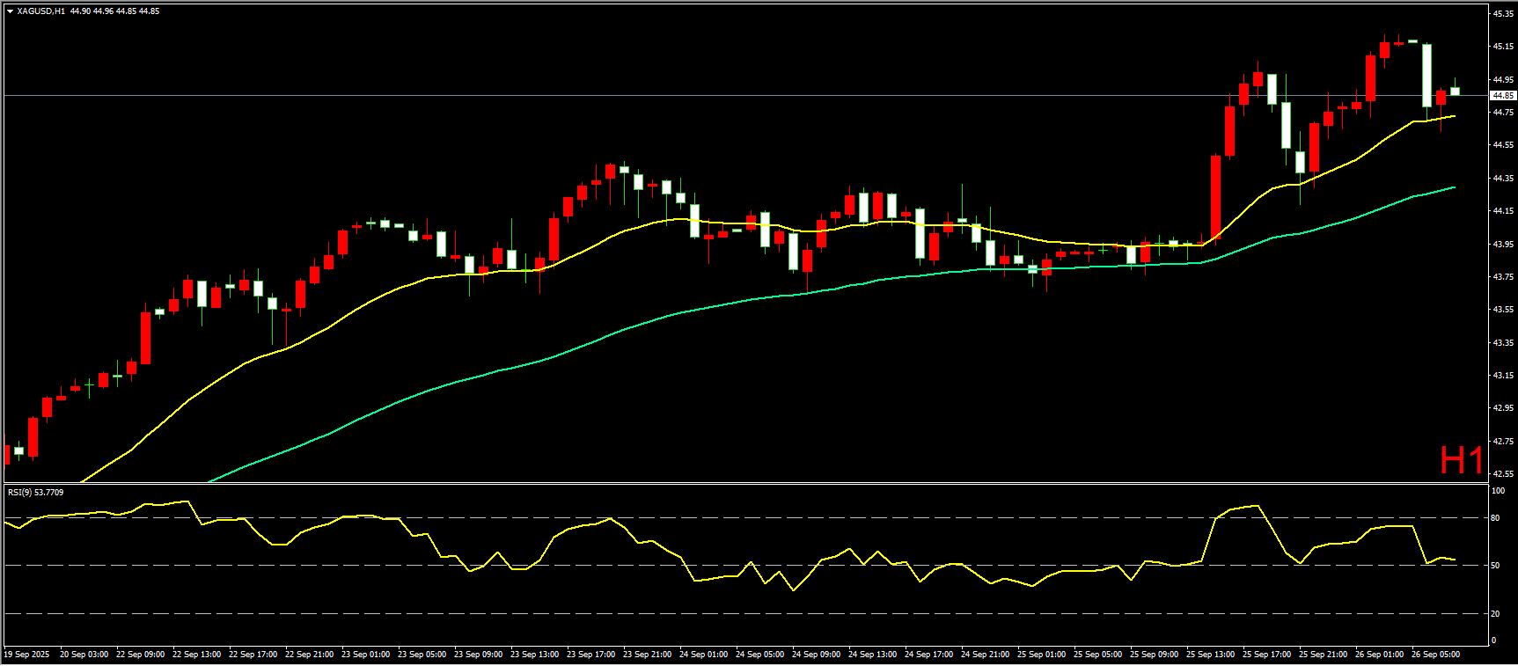Click the 24 Sep 01:00 time label
The width and height of the screenshot is (1518, 666).
tap(703, 655)
